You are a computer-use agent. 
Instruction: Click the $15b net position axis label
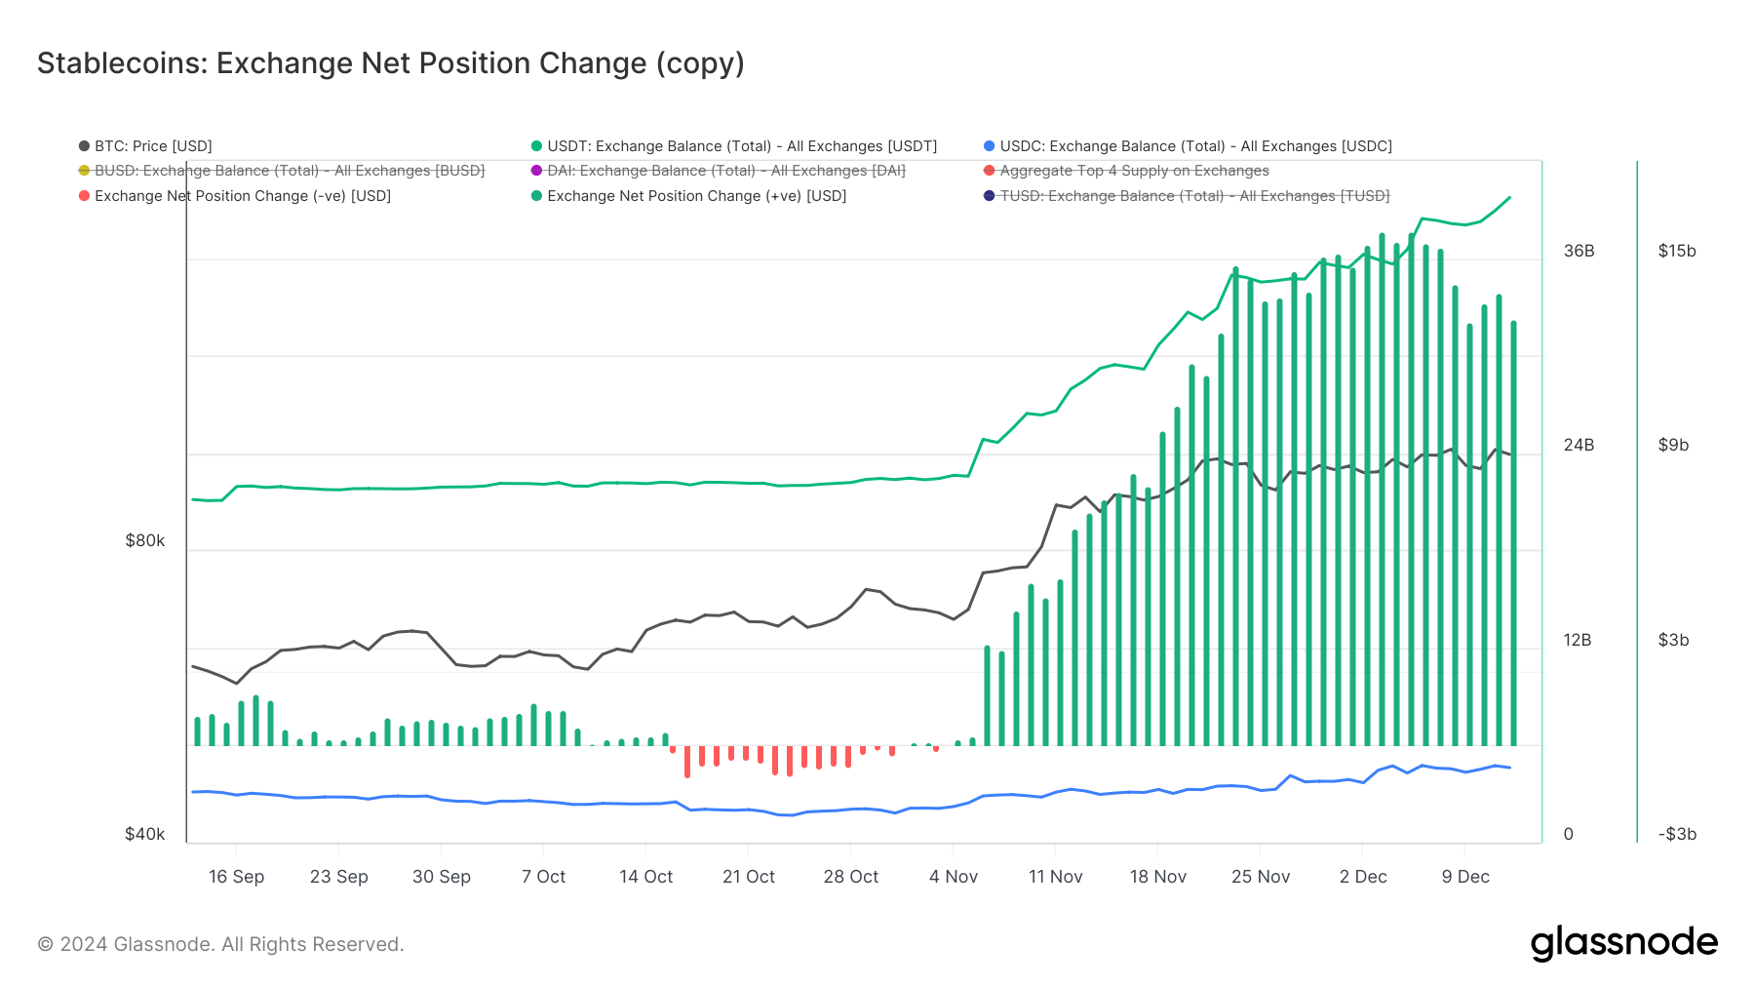pos(1677,251)
